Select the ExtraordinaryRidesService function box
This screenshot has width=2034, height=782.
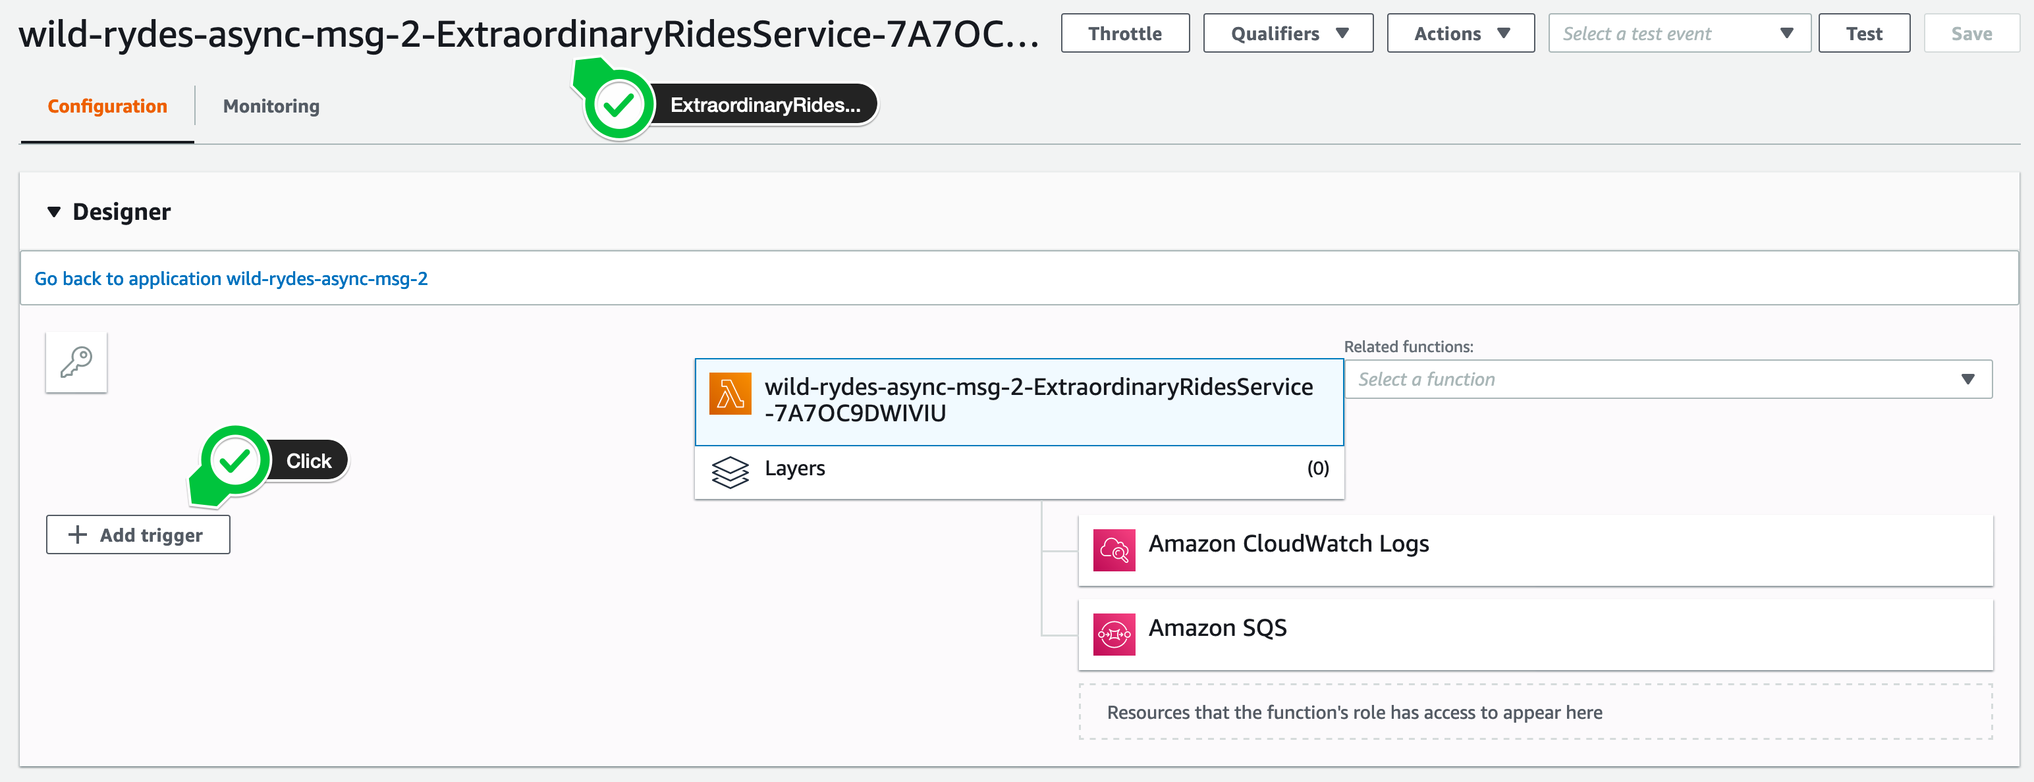click(1018, 402)
